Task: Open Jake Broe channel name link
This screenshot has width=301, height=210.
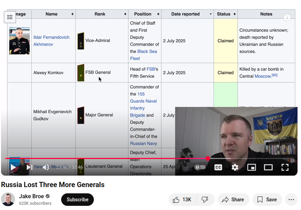Action: (32, 196)
